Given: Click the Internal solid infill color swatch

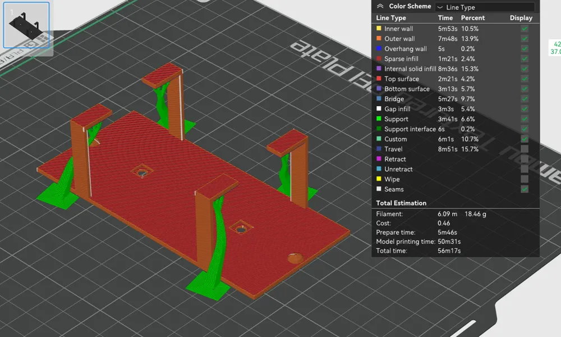Looking at the screenshot, I should (x=379, y=69).
